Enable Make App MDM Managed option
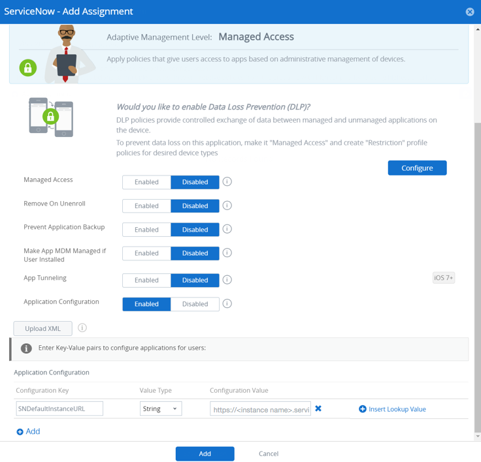Screen dimensions: 481x462 (x=146, y=253)
